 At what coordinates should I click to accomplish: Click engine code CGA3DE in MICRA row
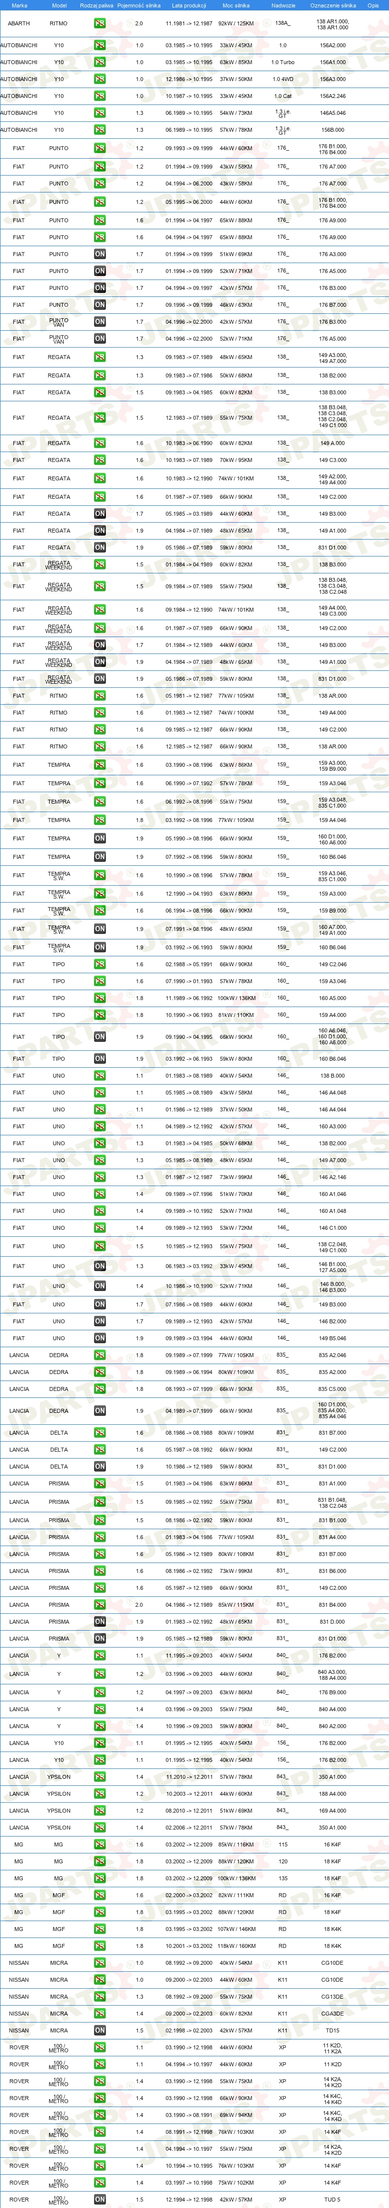pos(332,2014)
